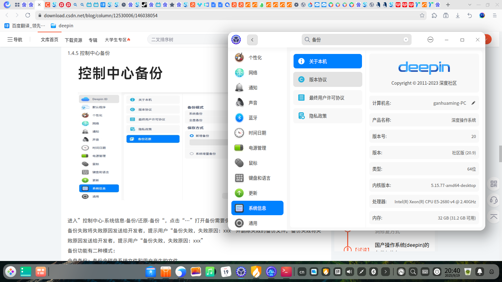Viewport: 502px width, 282px height.
Task: Click the control center 备份 search field
Action: 356,40
